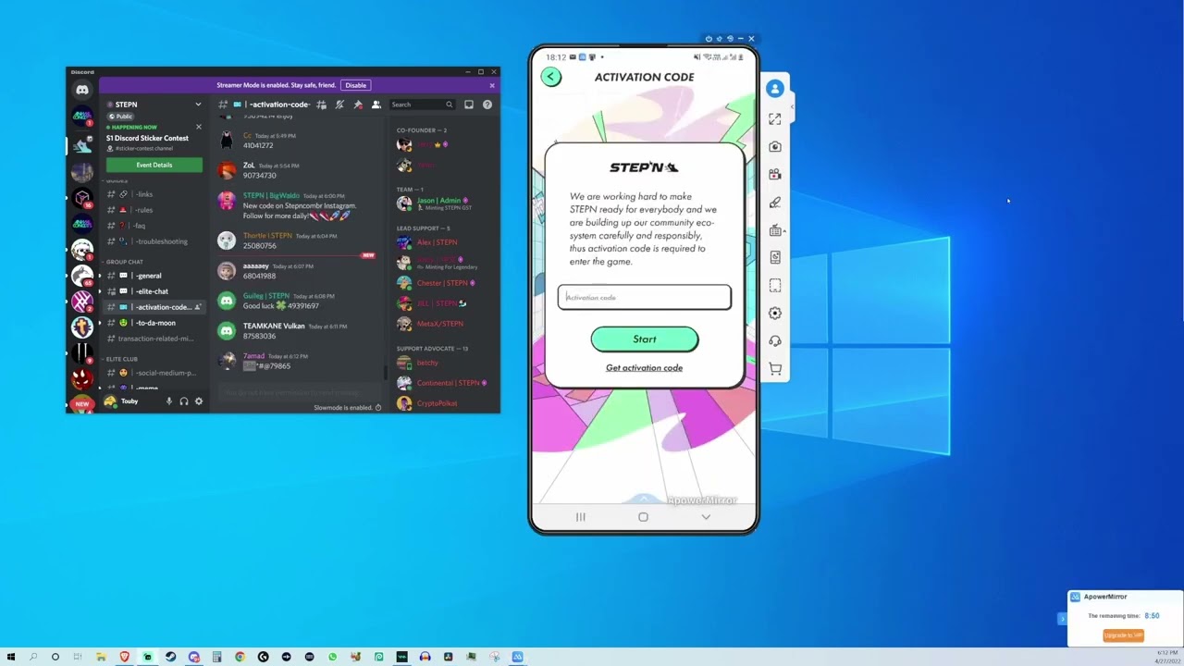
Task: Tap the phone's home navigation button
Action: (643, 517)
